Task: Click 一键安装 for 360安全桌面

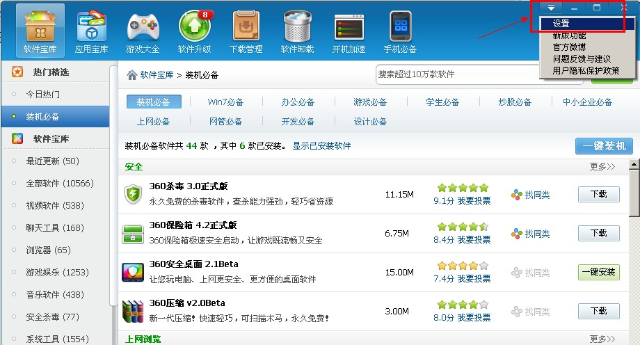Action: [599, 272]
